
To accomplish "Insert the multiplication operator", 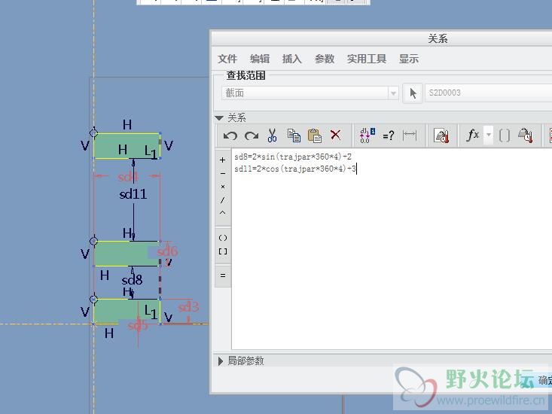I will point(222,187).
